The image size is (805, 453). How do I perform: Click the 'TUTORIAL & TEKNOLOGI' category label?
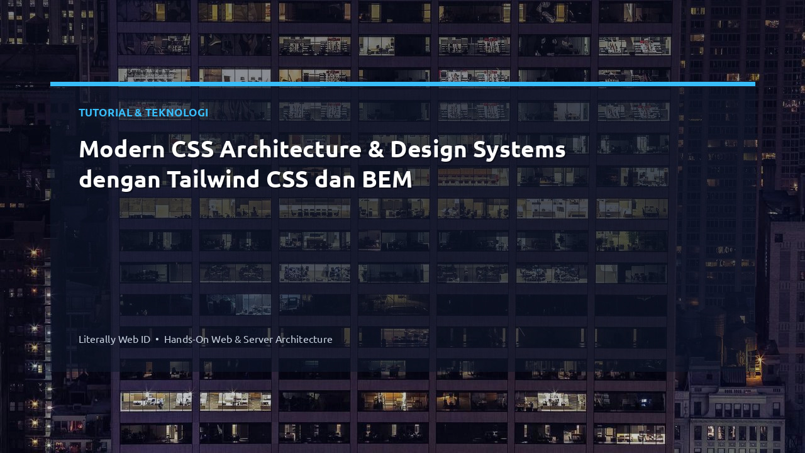click(143, 113)
